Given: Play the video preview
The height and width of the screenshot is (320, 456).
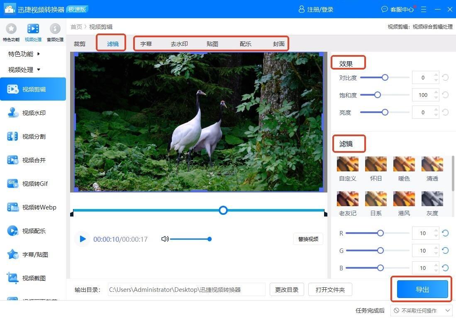Looking at the screenshot, I should (83, 239).
